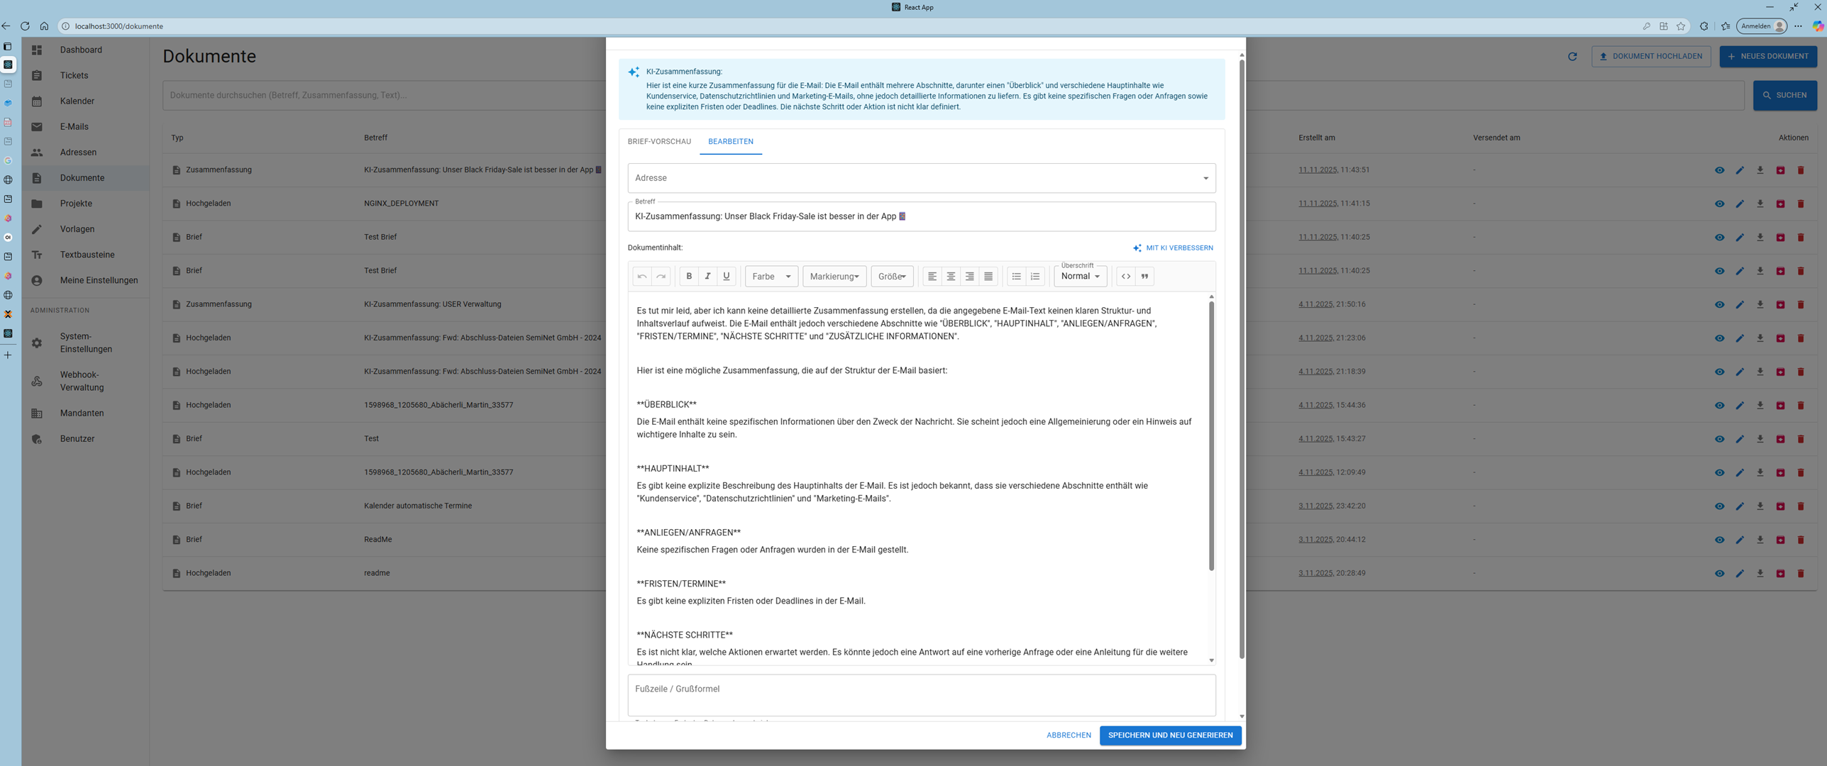Viewport: 1827px width, 766px height.
Task: Open the code view via the angle-brackets icon
Action: tap(1126, 276)
